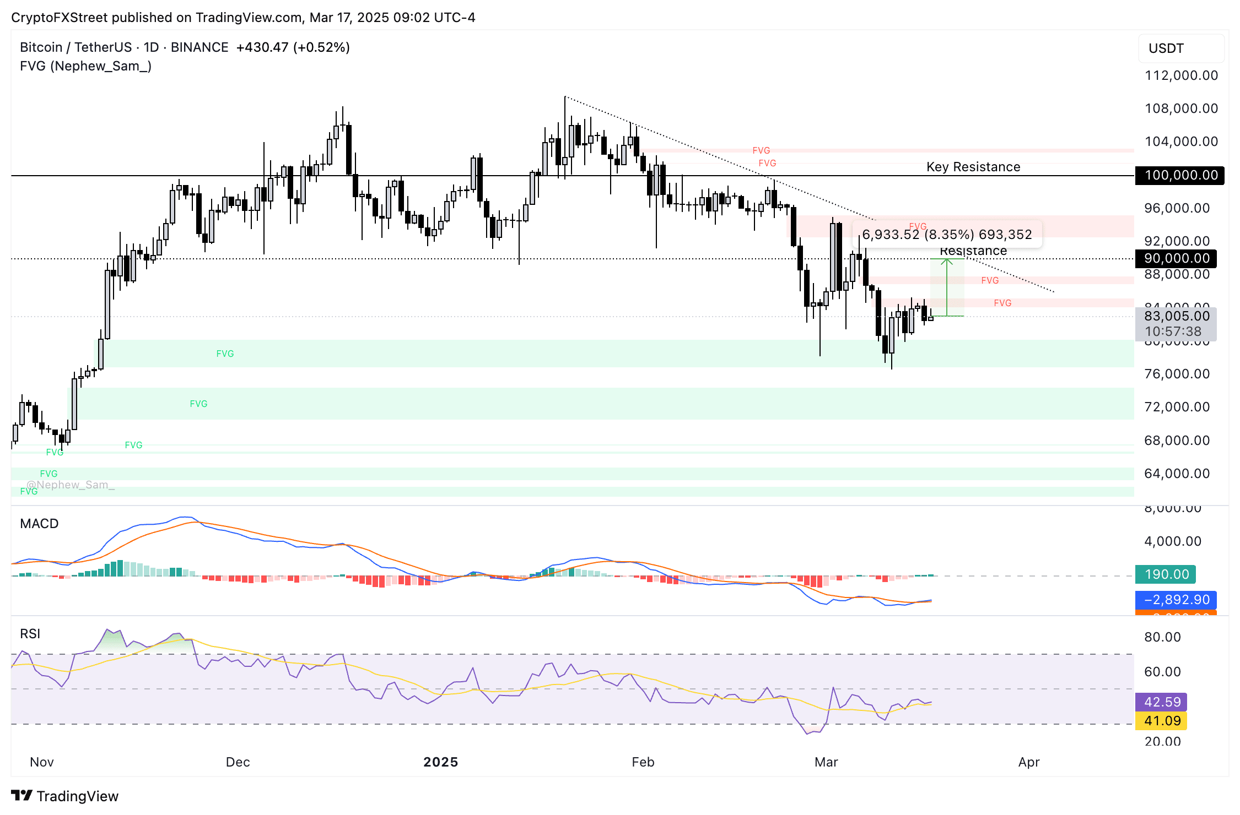This screenshot has height=815, width=1240.
Task: Select the RSI value 42.59
Action: (1163, 702)
